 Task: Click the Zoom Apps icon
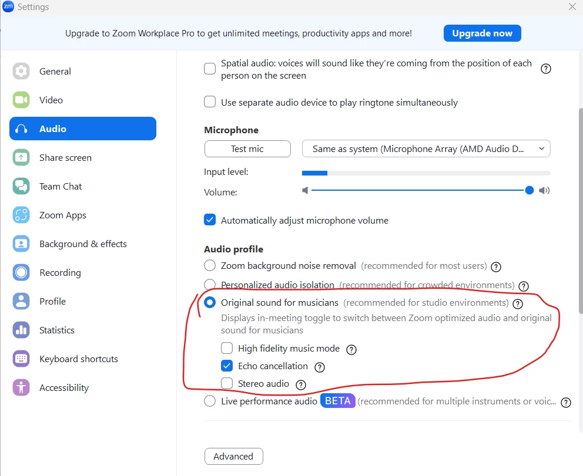click(x=21, y=215)
